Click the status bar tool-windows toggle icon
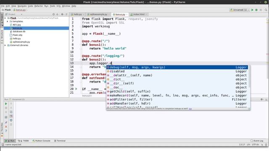The width and height of the screenshot is (269, 151). (3, 145)
